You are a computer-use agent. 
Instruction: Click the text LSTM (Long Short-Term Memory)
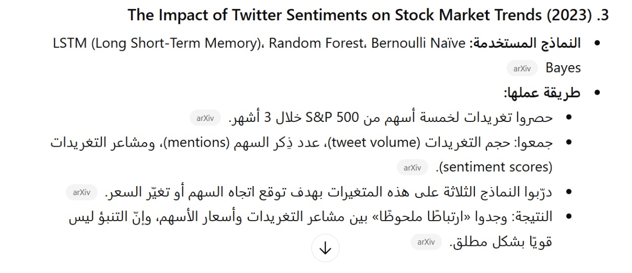click(x=157, y=43)
